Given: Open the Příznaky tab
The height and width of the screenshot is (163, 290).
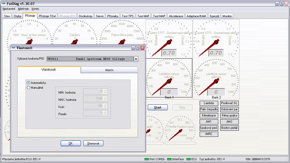Looking at the screenshot, I should click(x=113, y=16).
